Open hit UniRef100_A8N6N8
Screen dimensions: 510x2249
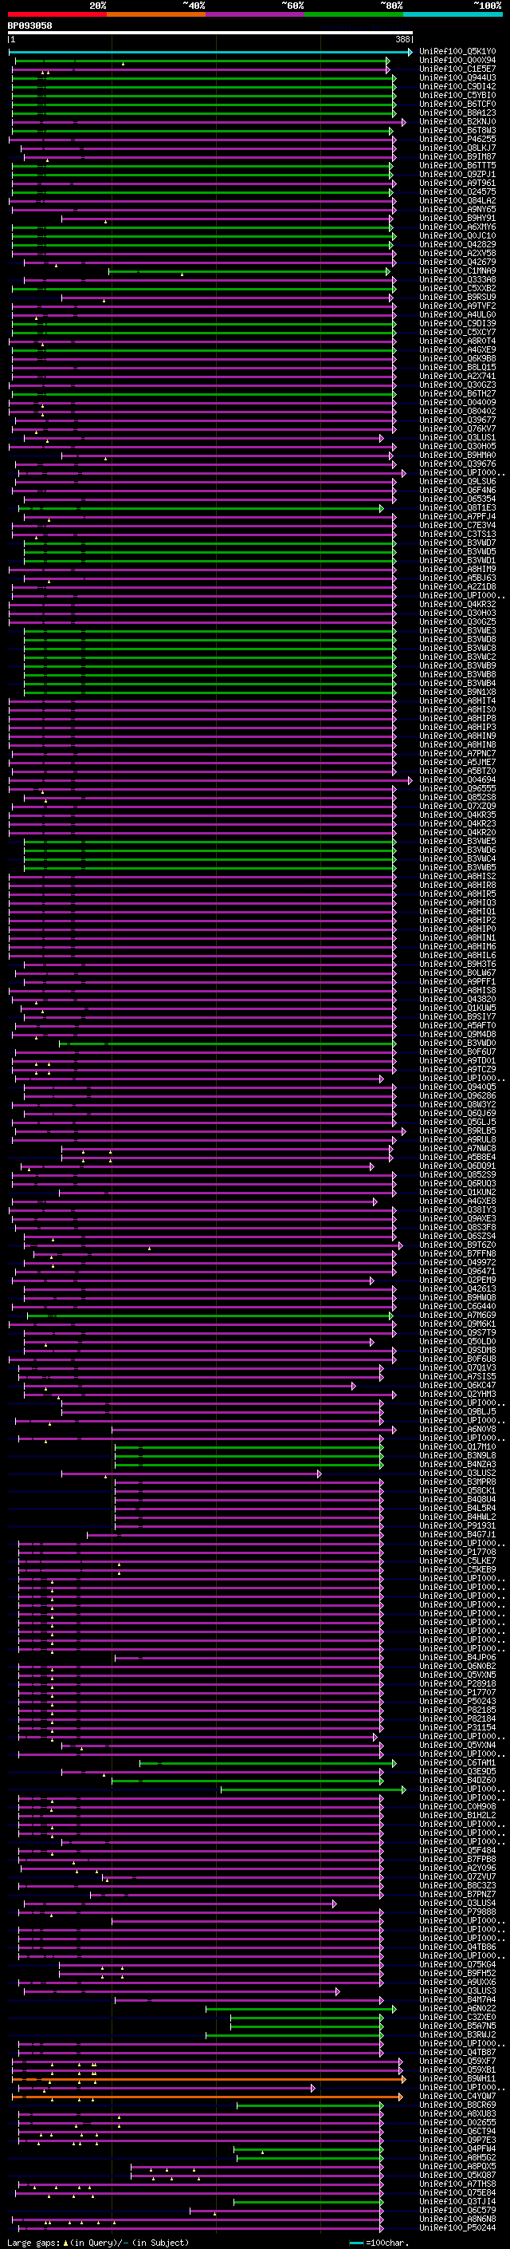457,2219
